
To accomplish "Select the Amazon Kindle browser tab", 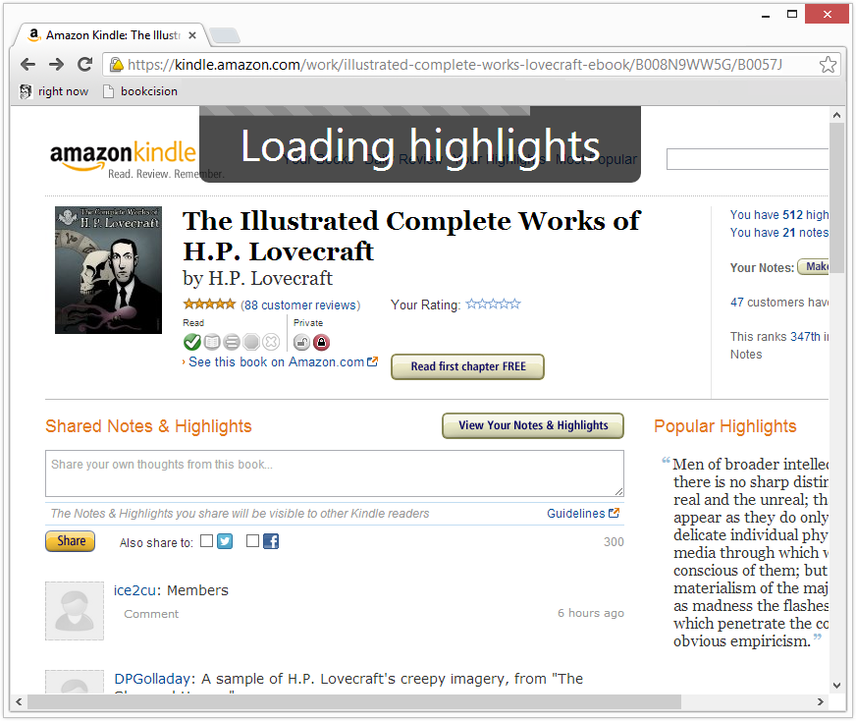I will pos(112,35).
